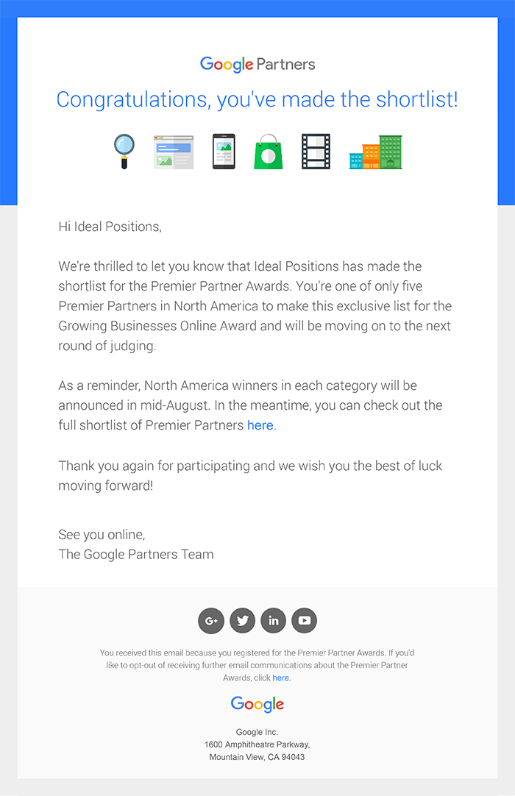Viewport: 515px width, 796px height.
Task: Click the 'Hi Ideal Positions,' greeting text
Action: [110, 227]
